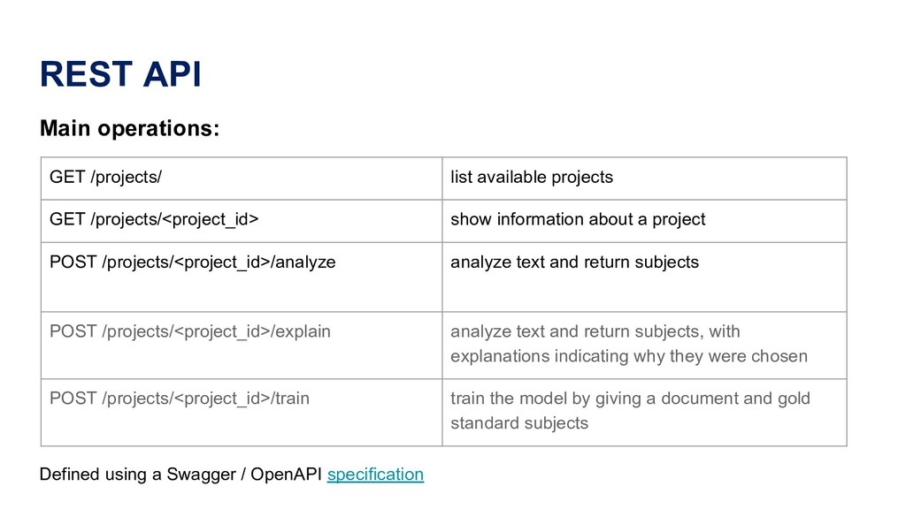This screenshot has width=906, height=509.
Task: Click show information about a project
Action: (x=578, y=219)
